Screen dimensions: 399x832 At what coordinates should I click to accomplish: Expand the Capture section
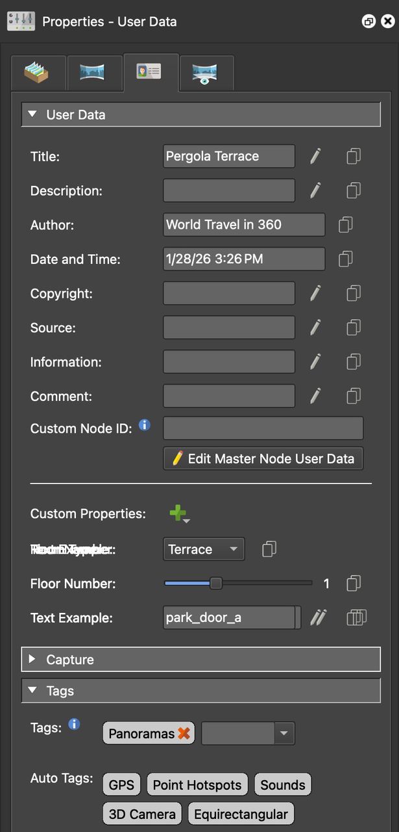coord(200,659)
